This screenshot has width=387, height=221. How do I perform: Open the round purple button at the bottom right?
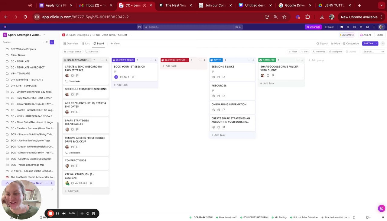click(x=382, y=208)
